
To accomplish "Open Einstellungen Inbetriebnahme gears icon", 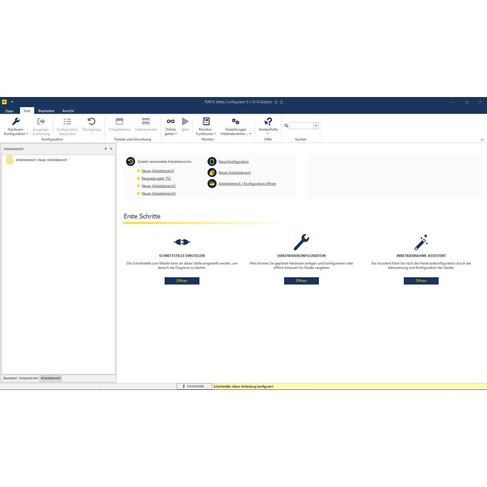I will pos(235,121).
